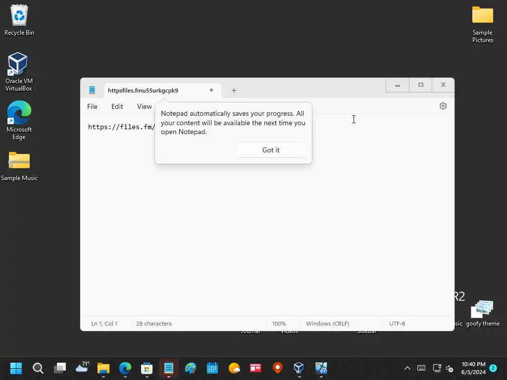Image resolution: width=507 pixels, height=380 pixels.
Task: Open the Weather app on the taskbar
Action: [x=234, y=368]
